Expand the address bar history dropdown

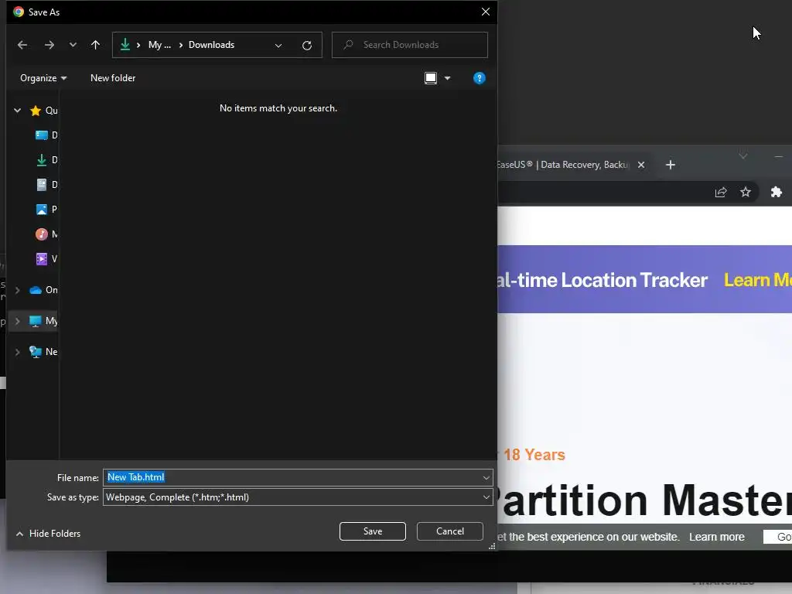278,46
